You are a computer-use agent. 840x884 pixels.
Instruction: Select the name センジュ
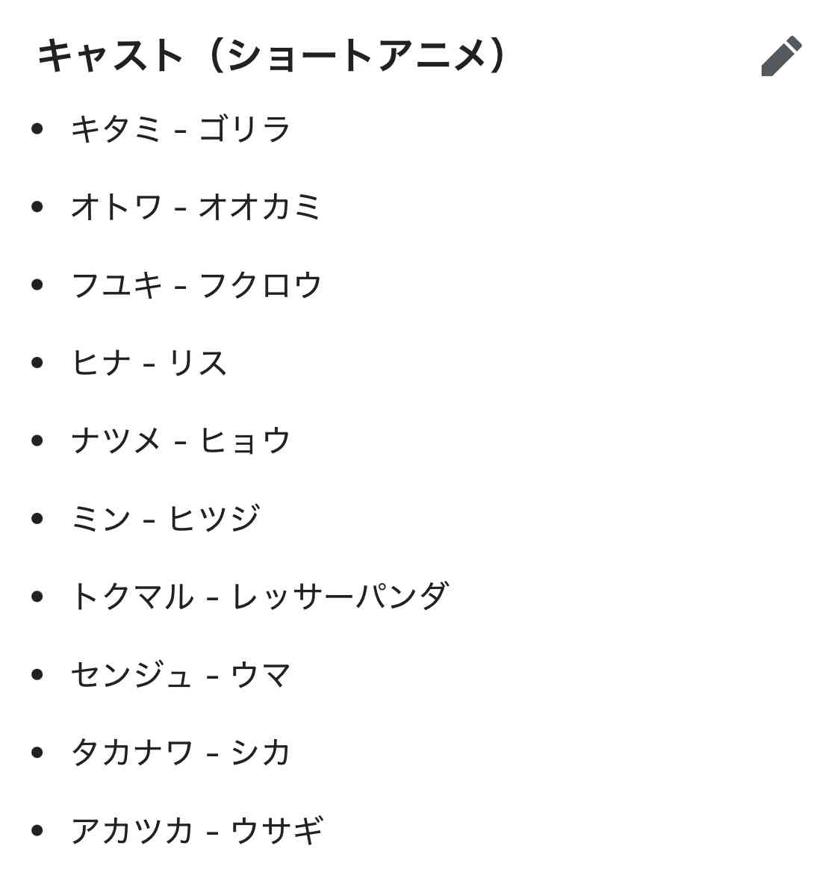[x=132, y=673]
